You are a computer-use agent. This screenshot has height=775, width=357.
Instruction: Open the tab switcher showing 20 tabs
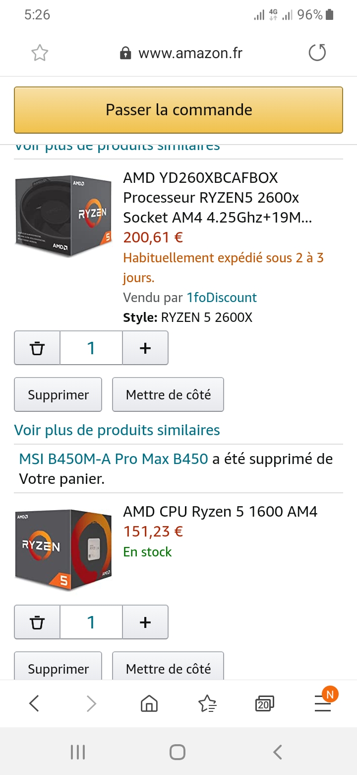(x=264, y=703)
